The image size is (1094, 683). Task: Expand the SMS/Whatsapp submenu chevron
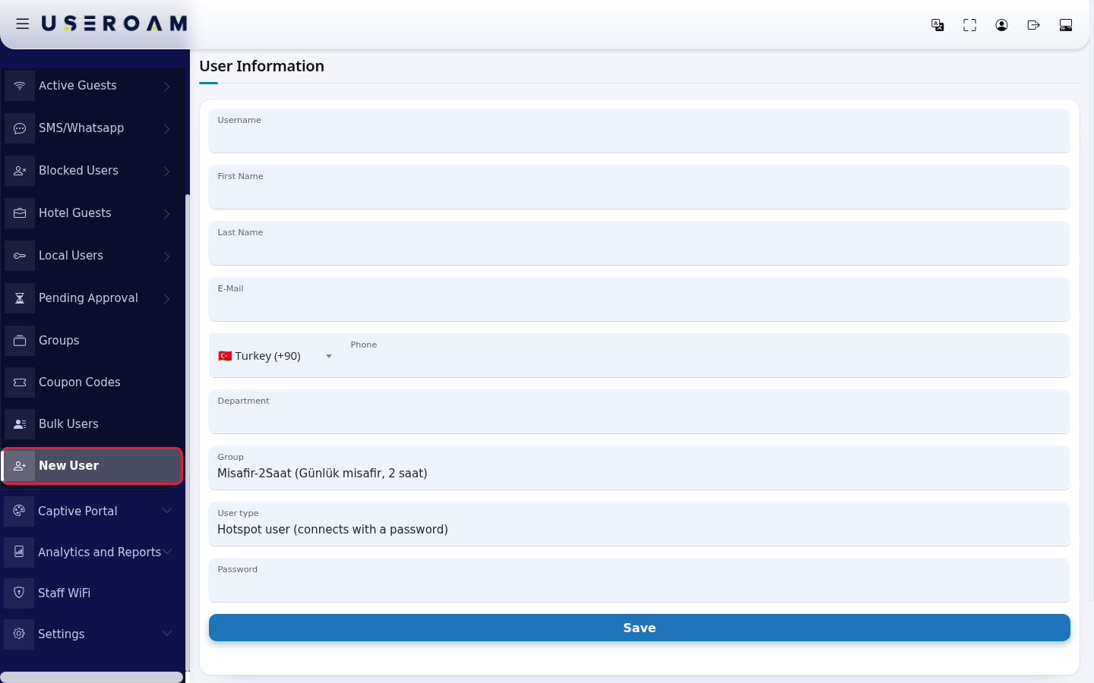coord(167,129)
